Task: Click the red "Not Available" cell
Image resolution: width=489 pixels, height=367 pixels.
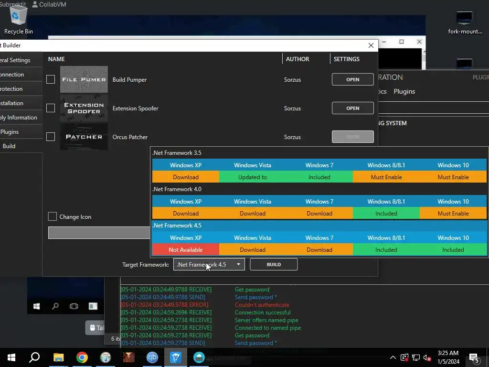Action: (186, 249)
